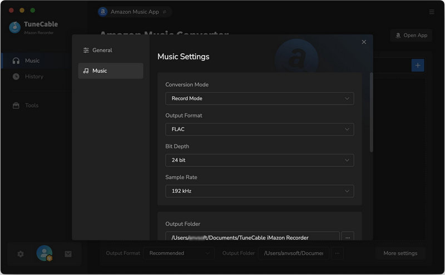445x275 pixels.
Task: Click the chevron on 24 bit dropdown
Action: pos(347,160)
